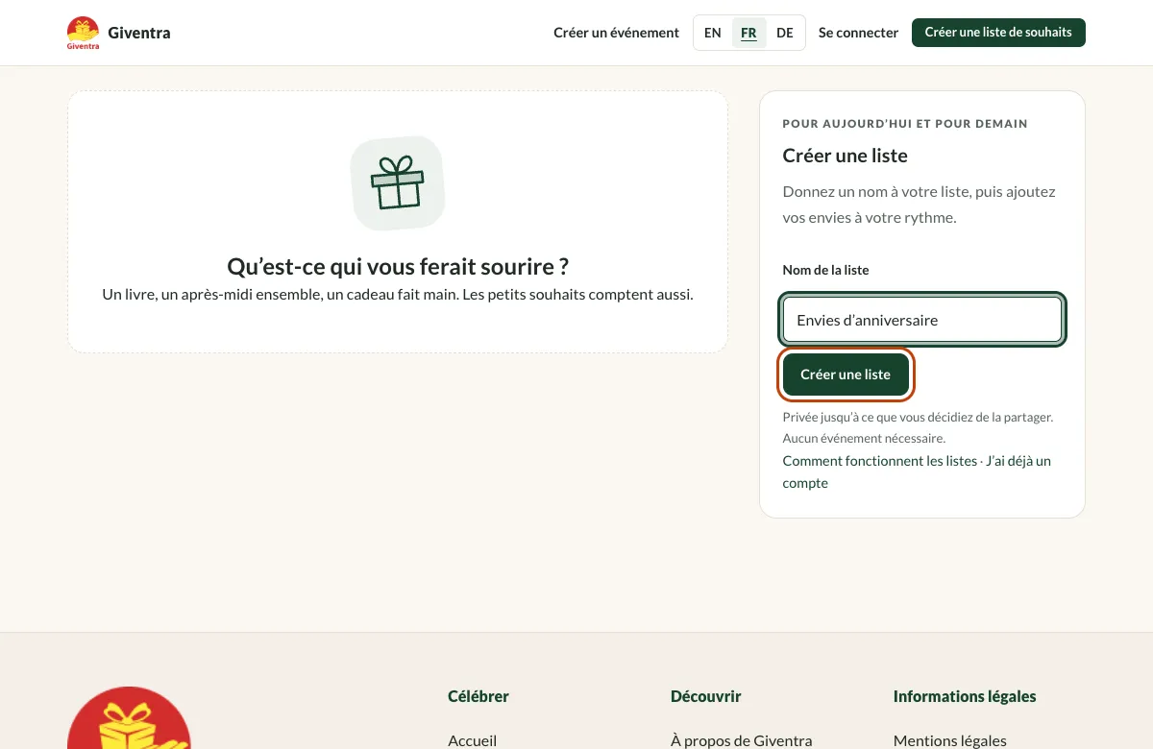Click the gift box icon in empty state

point(398,182)
